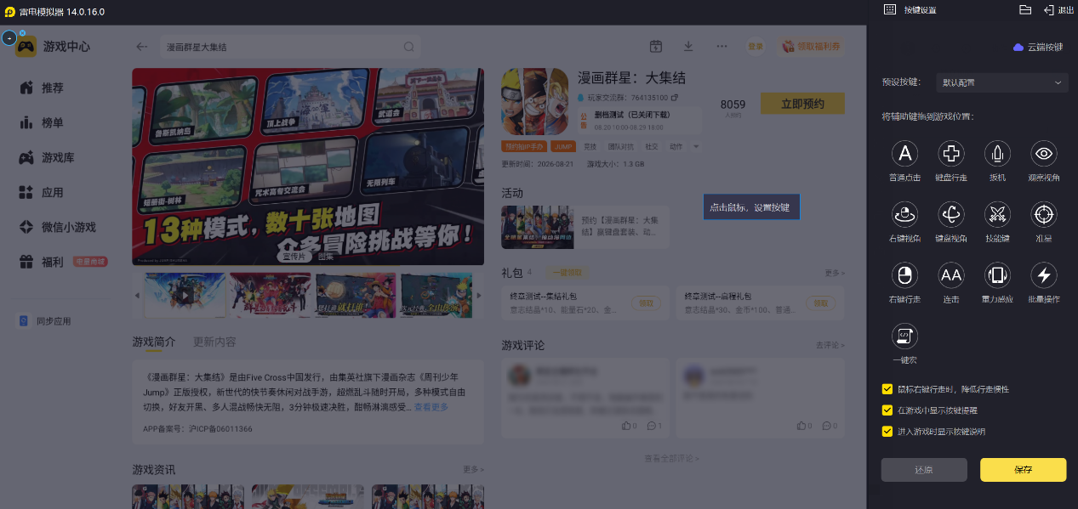Select the 连击 AA key icon
This screenshot has width=1078, height=509.
click(951, 275)
